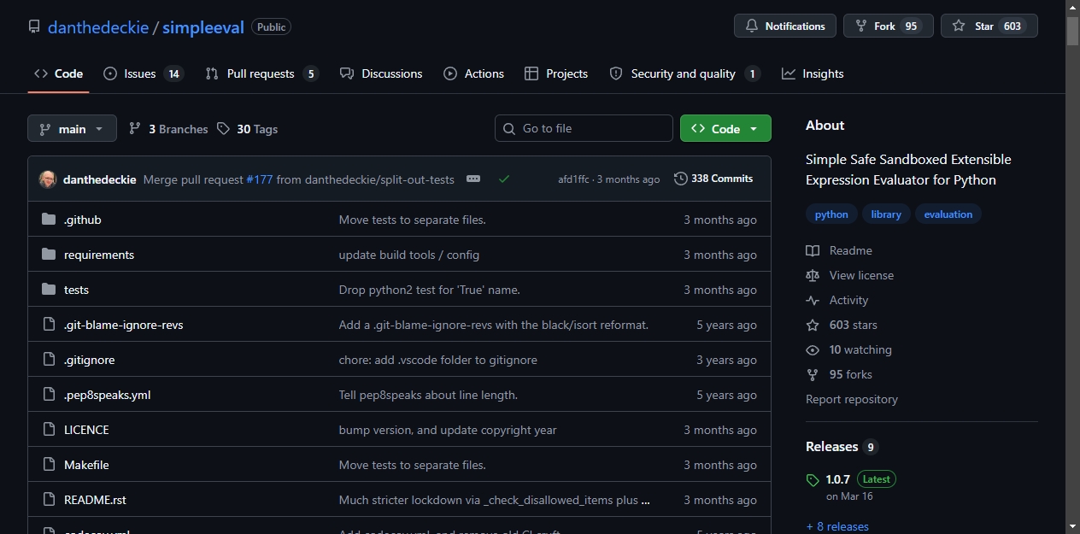The image size is (1080, 534).
Task: Open the .git-blame-ignore-revs file
Action: tap(124, 325)
